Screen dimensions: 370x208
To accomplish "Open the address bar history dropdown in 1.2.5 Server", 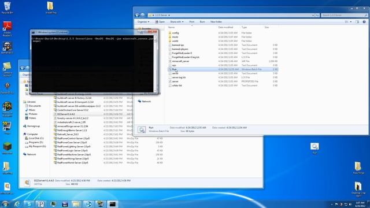I will 313,16.
